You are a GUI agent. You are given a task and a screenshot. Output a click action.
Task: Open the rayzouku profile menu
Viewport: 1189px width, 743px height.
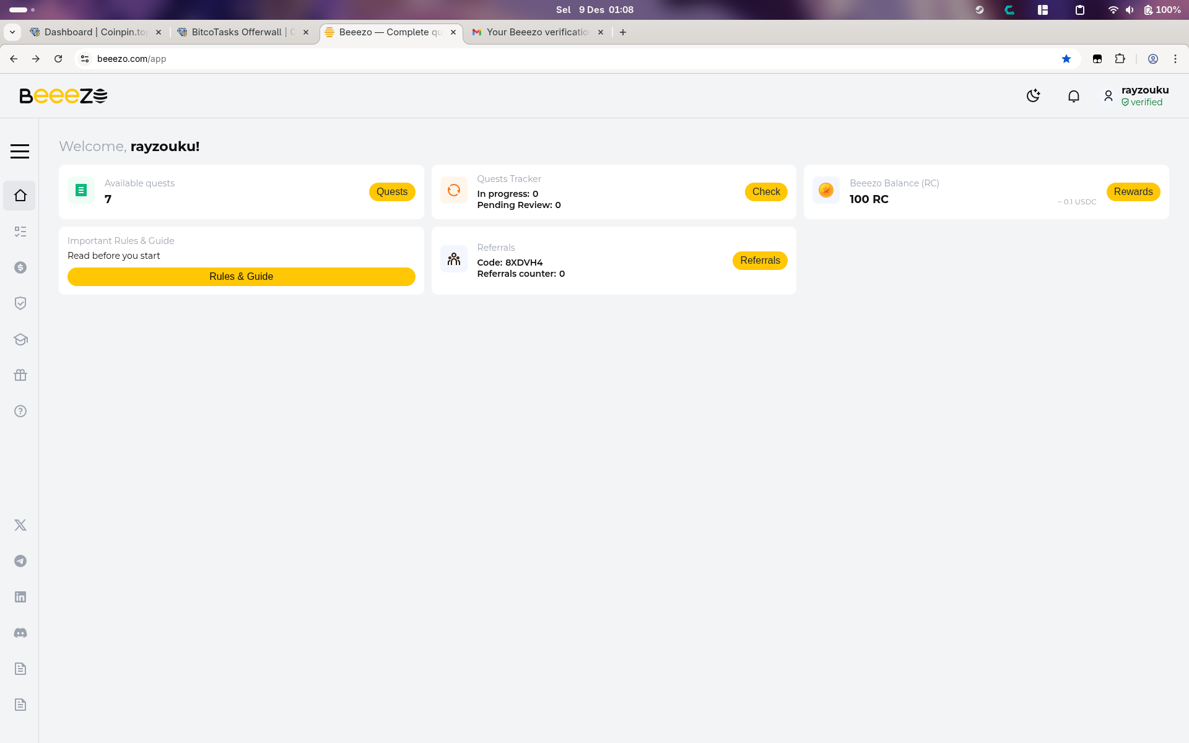1136,96
